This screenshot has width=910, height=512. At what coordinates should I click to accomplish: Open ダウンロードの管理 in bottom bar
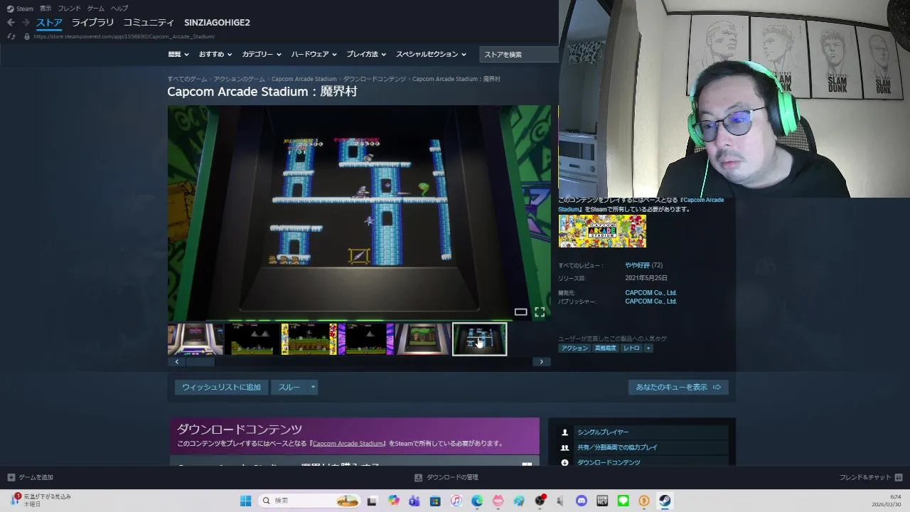tap(446, 477)
